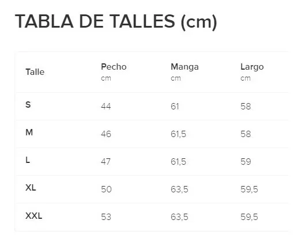This screenshot has width=305, height=243.
Task: Select Pecho value 50 for size XL
Action: (107, 189)
